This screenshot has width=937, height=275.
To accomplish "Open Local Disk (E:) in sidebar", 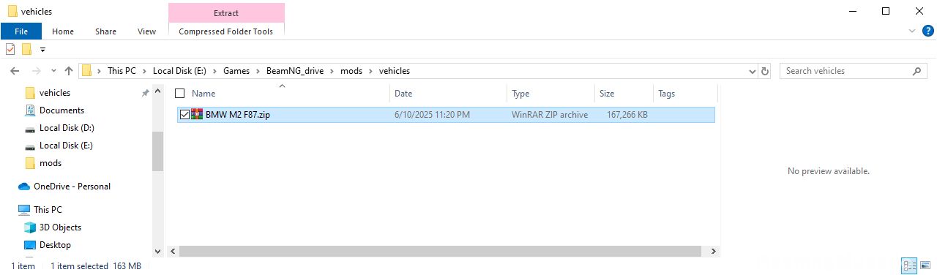I will (66, 146).
